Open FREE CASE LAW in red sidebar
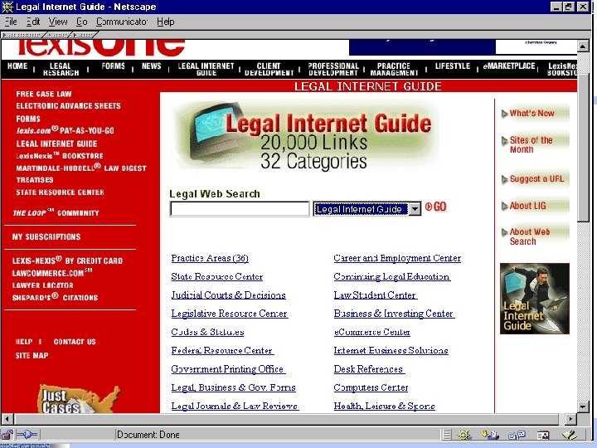 point(44,94)
